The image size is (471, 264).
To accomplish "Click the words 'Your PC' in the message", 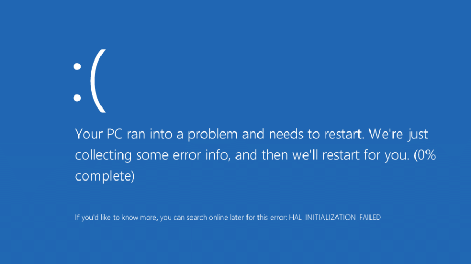I will 99,134.
